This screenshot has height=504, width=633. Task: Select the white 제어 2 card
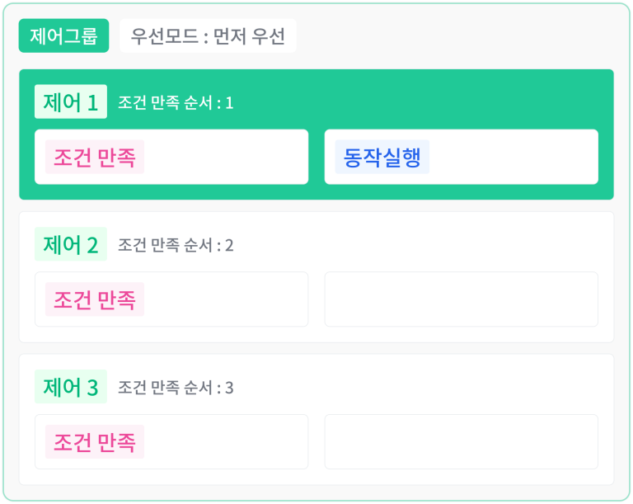pyautogui.click(x=316, y=277)
